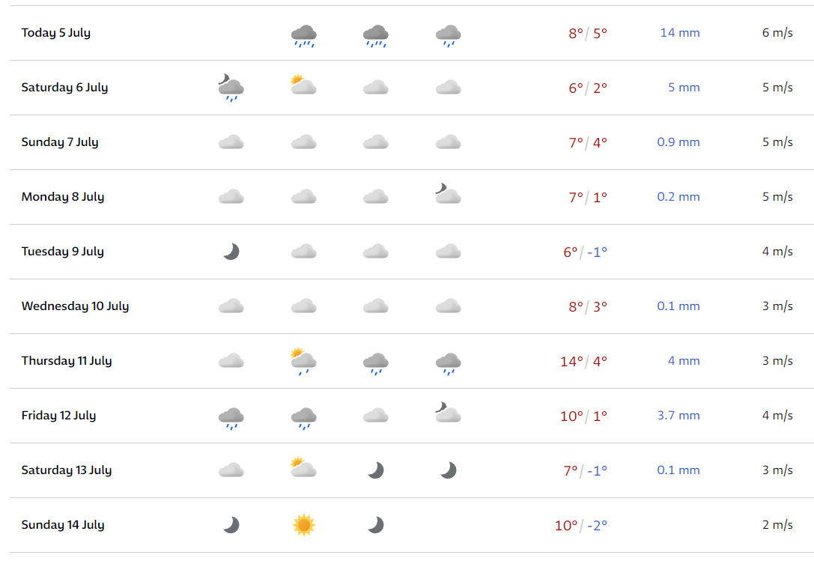Image resolution: width=814 pixels, height=561 pixels.
Task: Click the partly sunny icon on Saturday 13 July
Action: (304, 467)
